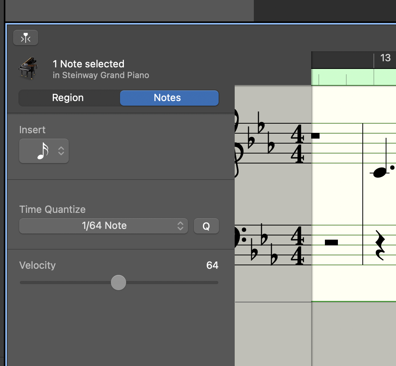The image size is (396, 366).
Task: Click the whole rest in the treble staff
Action: (316, 136)
